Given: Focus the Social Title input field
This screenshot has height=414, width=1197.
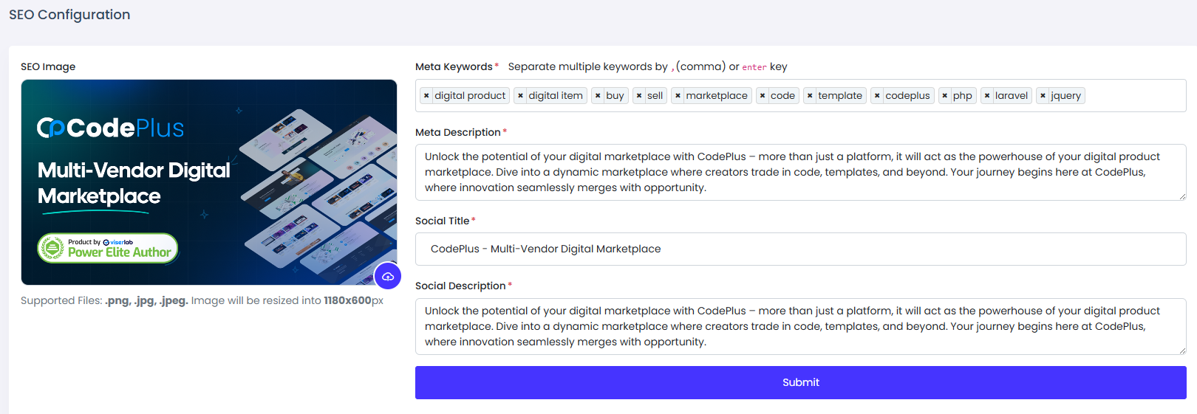Looking at the screenshot, I should click(x=801, y=249).
